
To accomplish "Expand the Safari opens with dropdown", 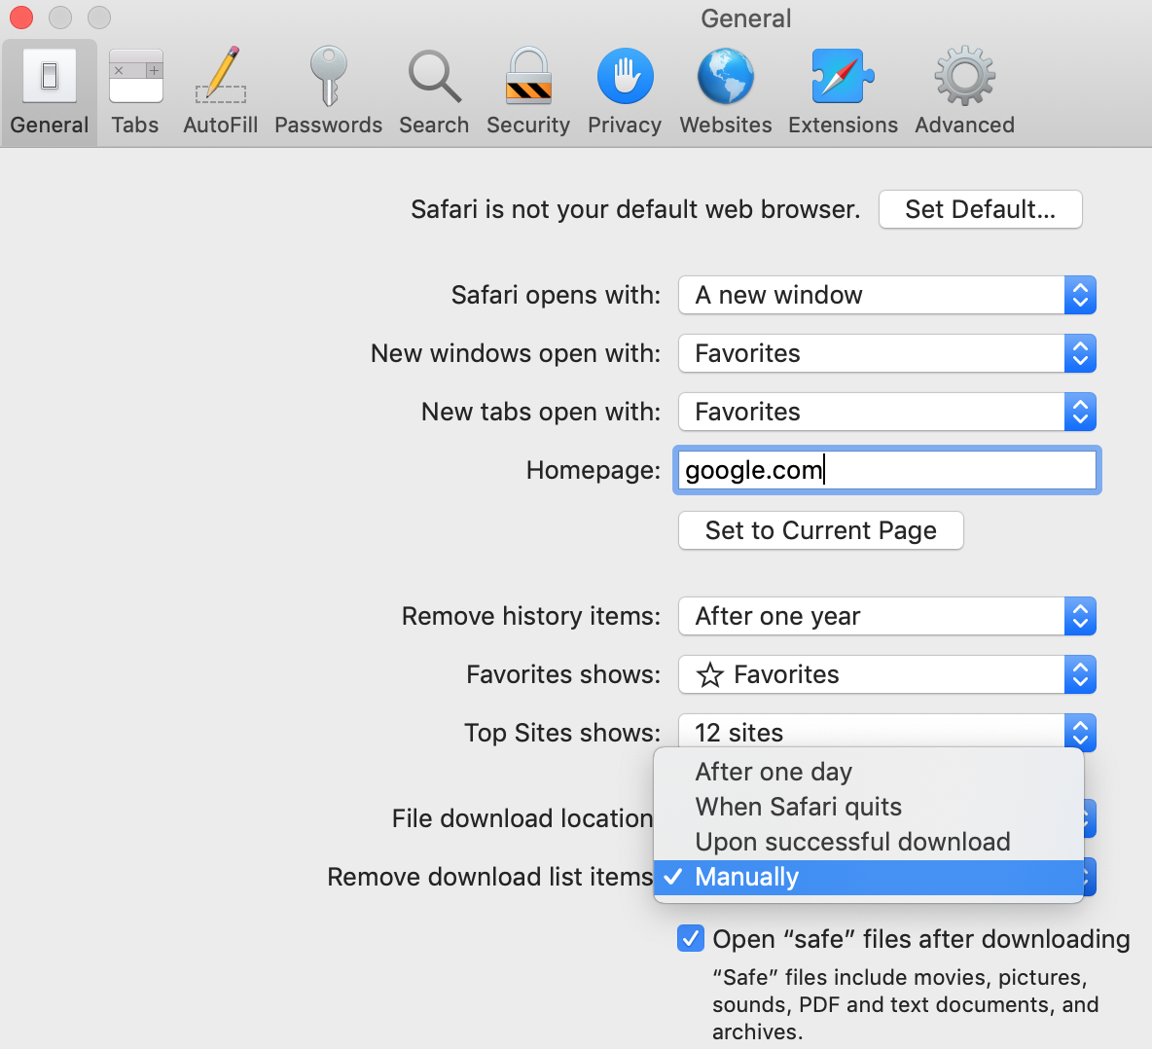I will (886, 295).
